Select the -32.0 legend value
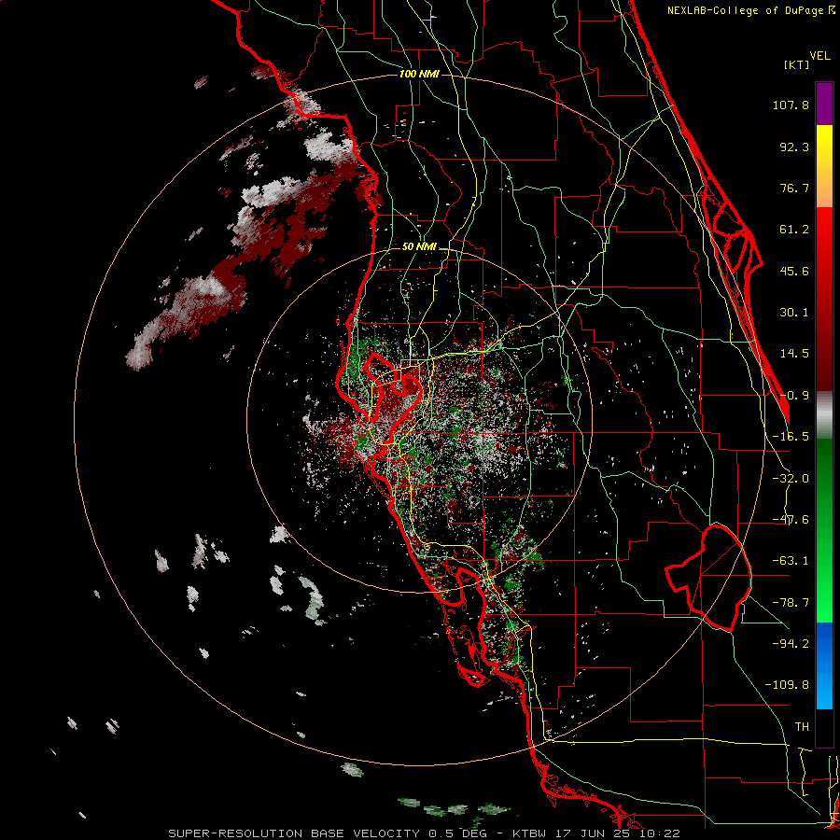The image size is (840, 840). [791, 479]
